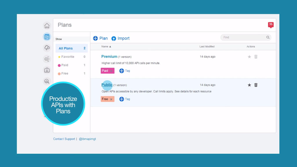297x167 pixels.
Task: Open the cloud upload sidebar icon
Action: [x=47, y=48]
